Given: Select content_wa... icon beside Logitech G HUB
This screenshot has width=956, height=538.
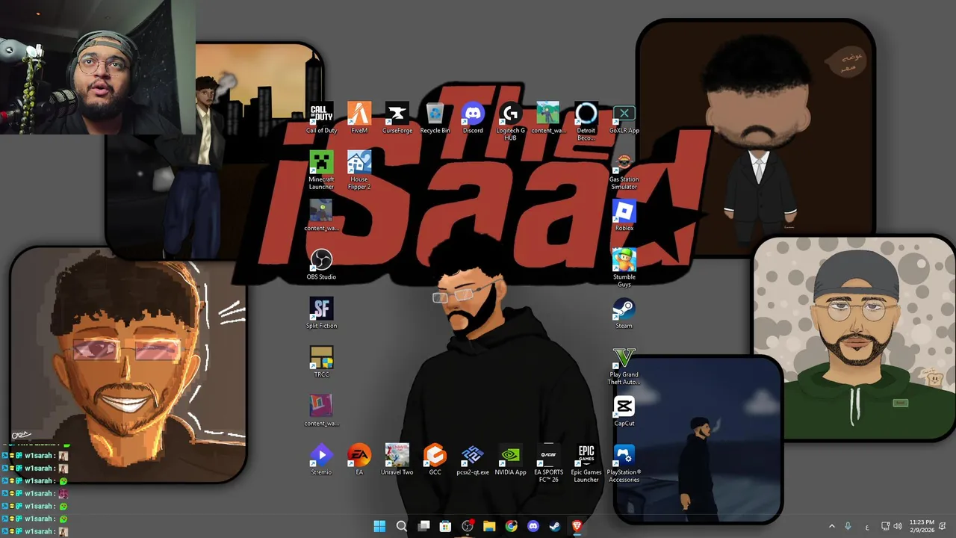Looking at the screenshot, I should pos(548,118).
